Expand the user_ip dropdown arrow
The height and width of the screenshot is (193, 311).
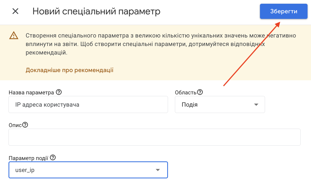pyautogui.click(x=158, y=170)
